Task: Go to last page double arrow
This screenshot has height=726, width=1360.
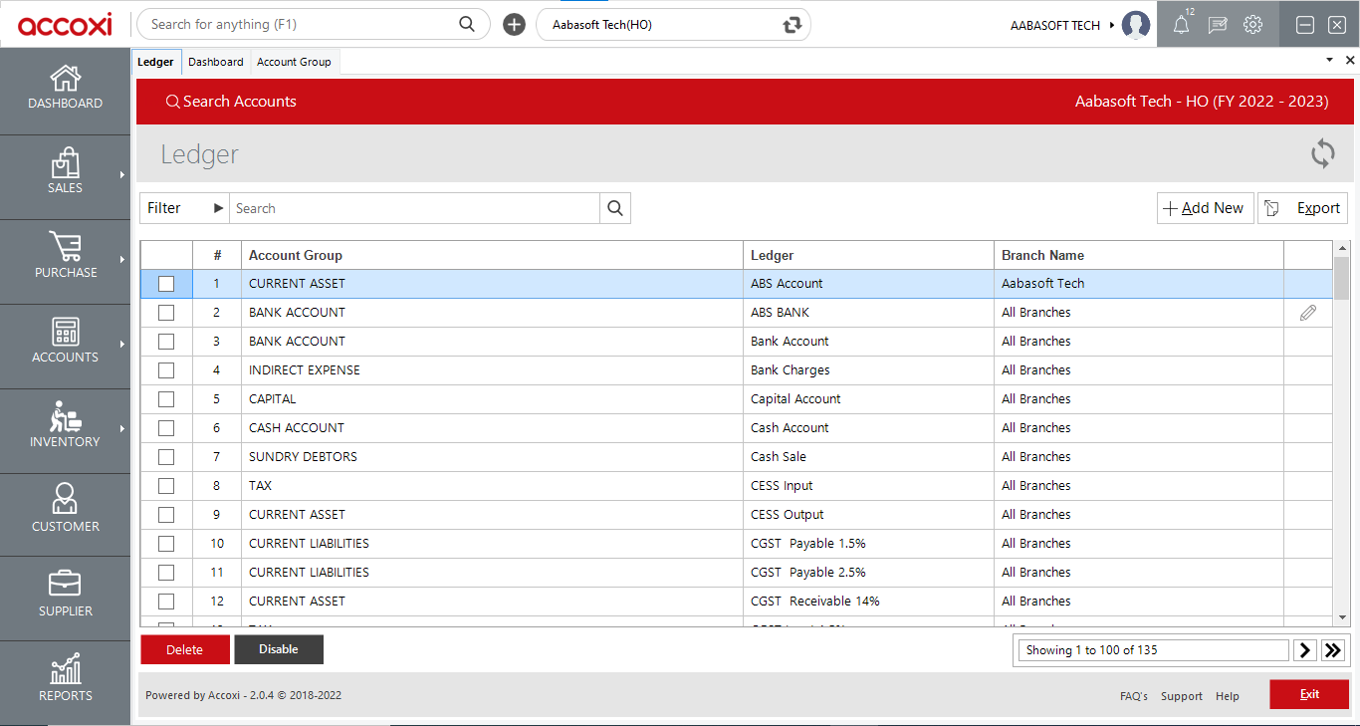Action: pyautogui.click(x=1333, y=650)
